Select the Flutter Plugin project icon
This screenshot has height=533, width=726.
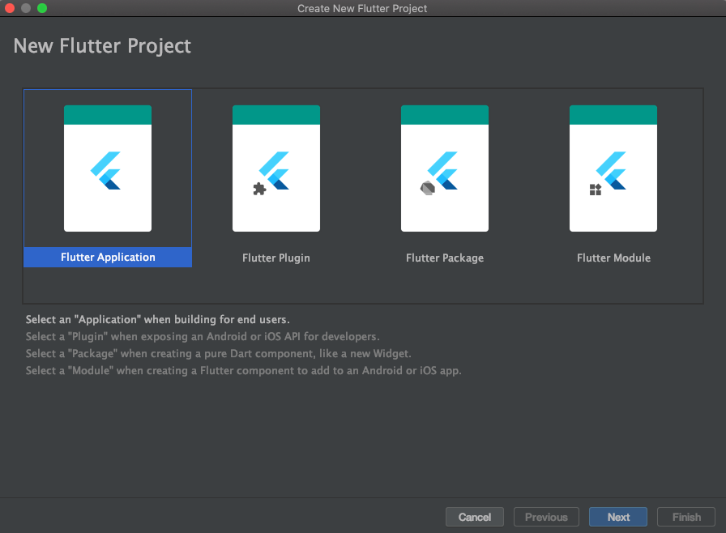click(276, 168)
